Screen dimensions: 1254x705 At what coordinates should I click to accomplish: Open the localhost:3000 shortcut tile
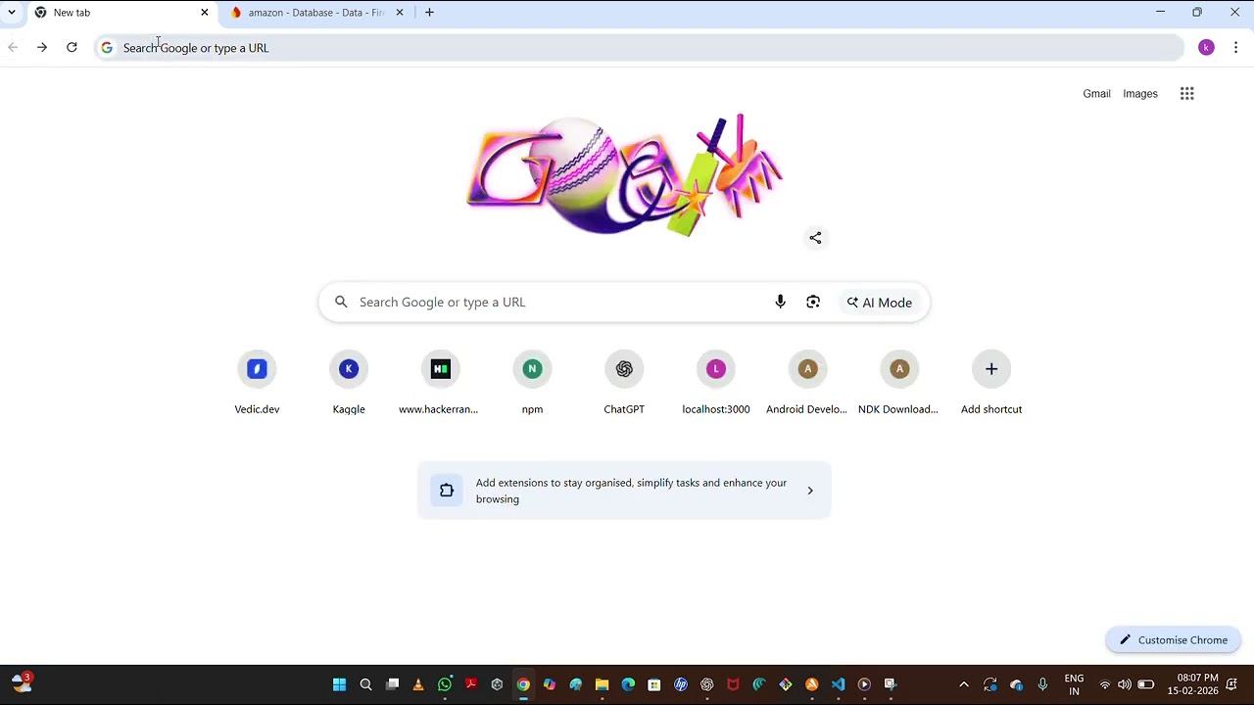coord(716,383)
